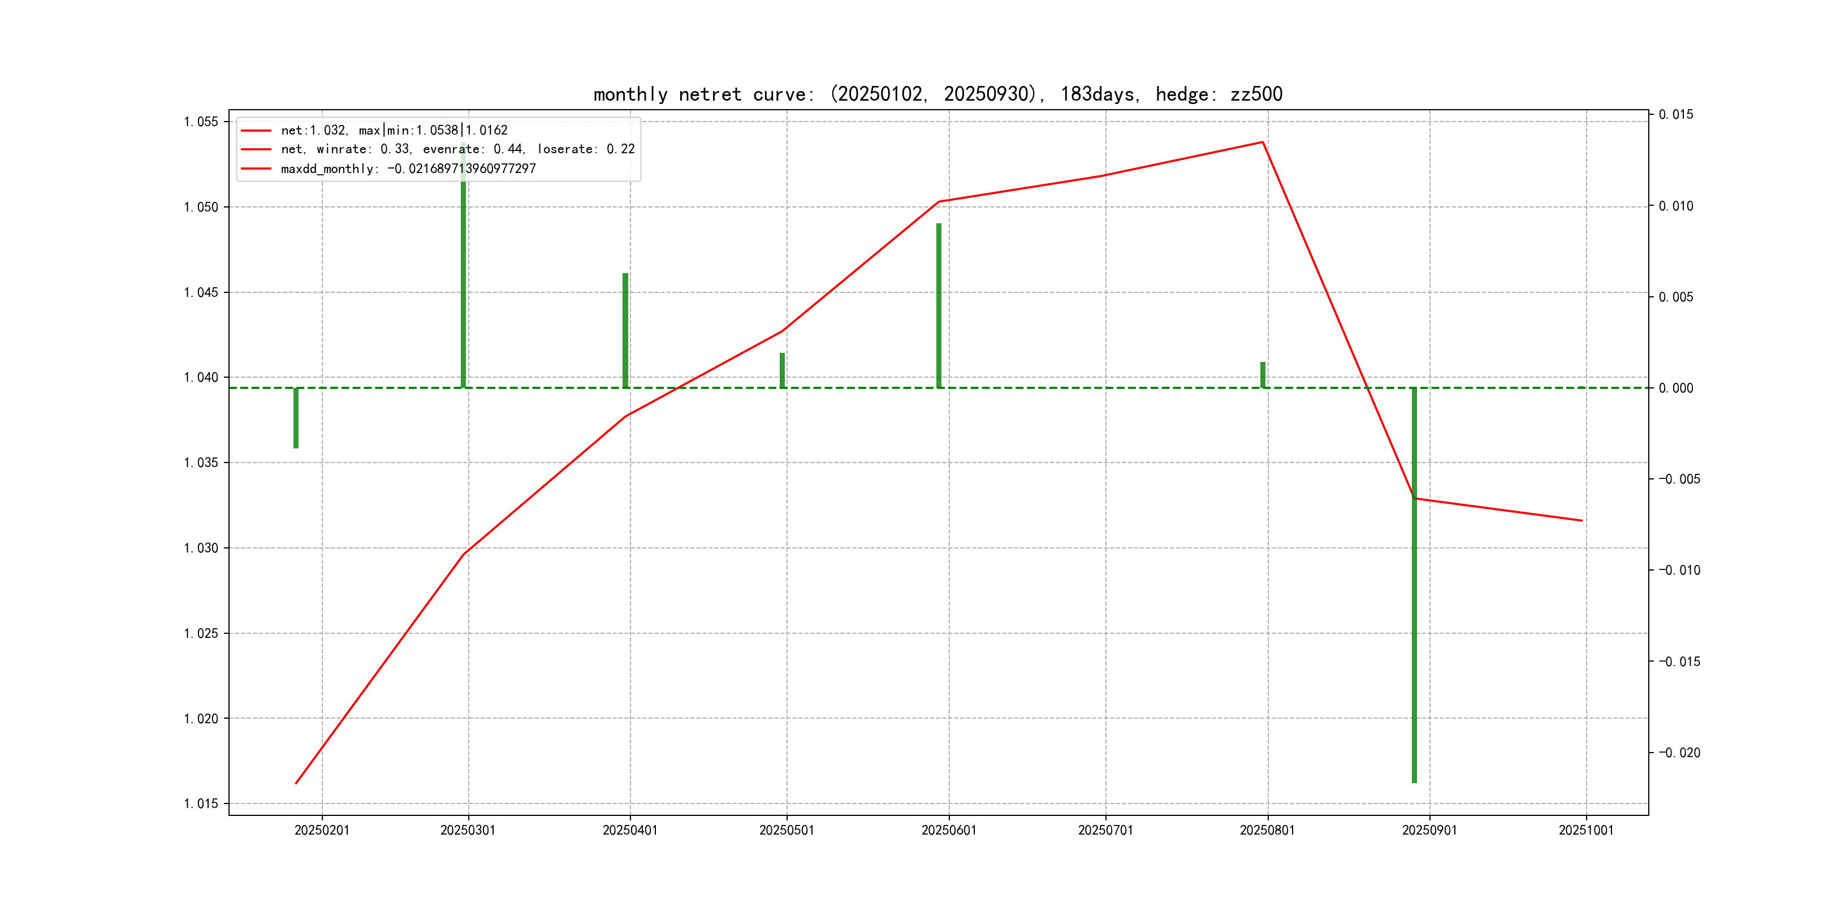The height and width of the screenshot is (916, 1832).
Task: Click the red line's starting point at bottom left
Action: pyautogui.click(x=296, y=783)
